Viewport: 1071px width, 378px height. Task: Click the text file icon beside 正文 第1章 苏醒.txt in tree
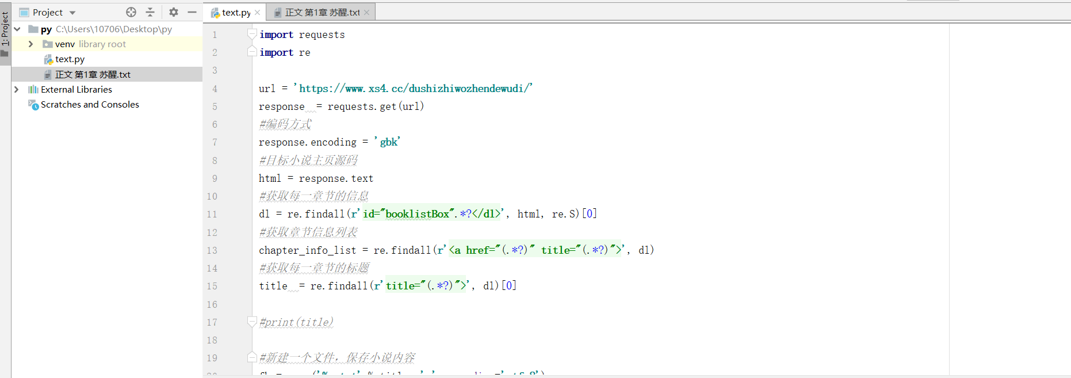[x=48, y=74]
